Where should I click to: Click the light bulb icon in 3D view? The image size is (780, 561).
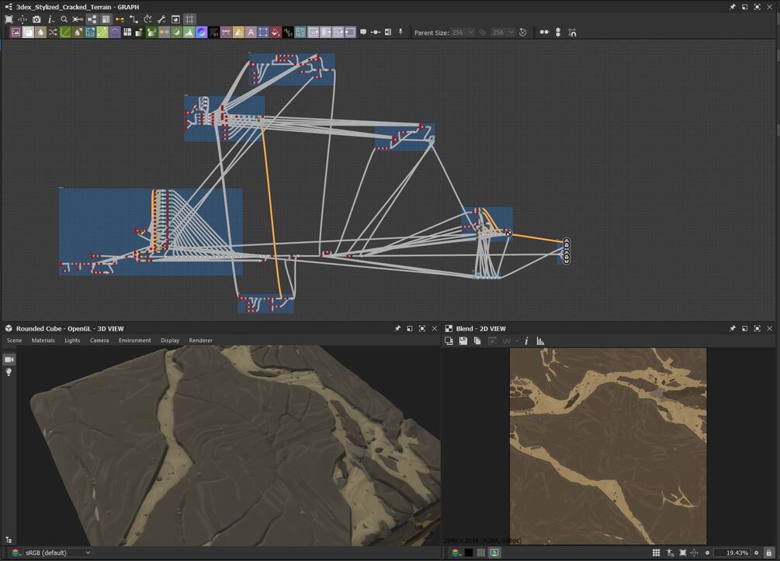click(x=9, y=372)
